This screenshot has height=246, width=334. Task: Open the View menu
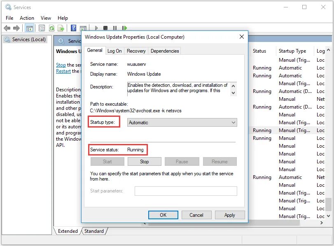point(46,18)
